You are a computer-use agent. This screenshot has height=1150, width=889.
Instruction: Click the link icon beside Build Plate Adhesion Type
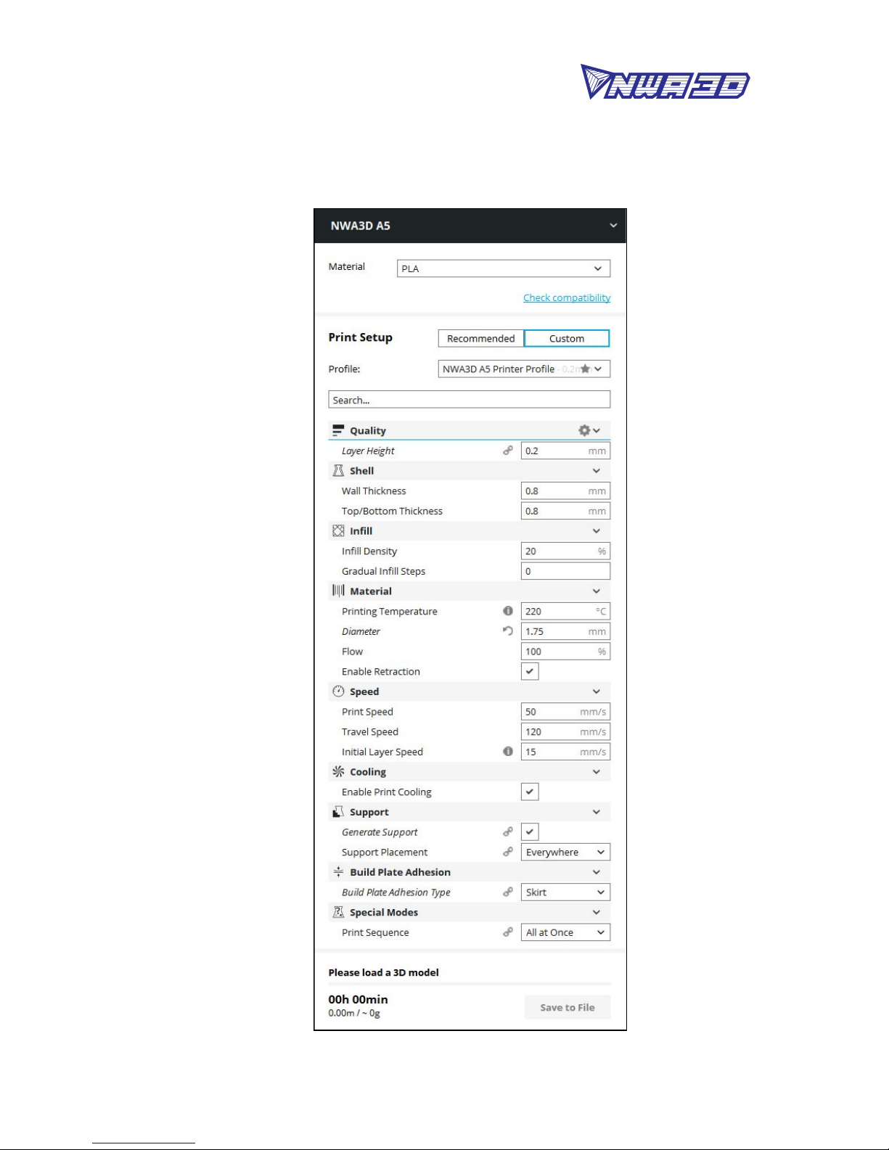click(508, 892)
